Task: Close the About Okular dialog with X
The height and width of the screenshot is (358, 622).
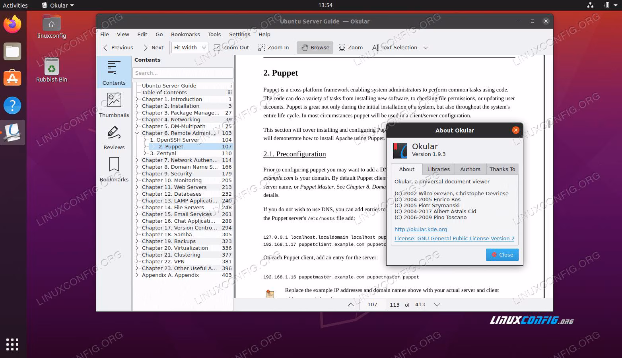Action: [x=516, y=130]
